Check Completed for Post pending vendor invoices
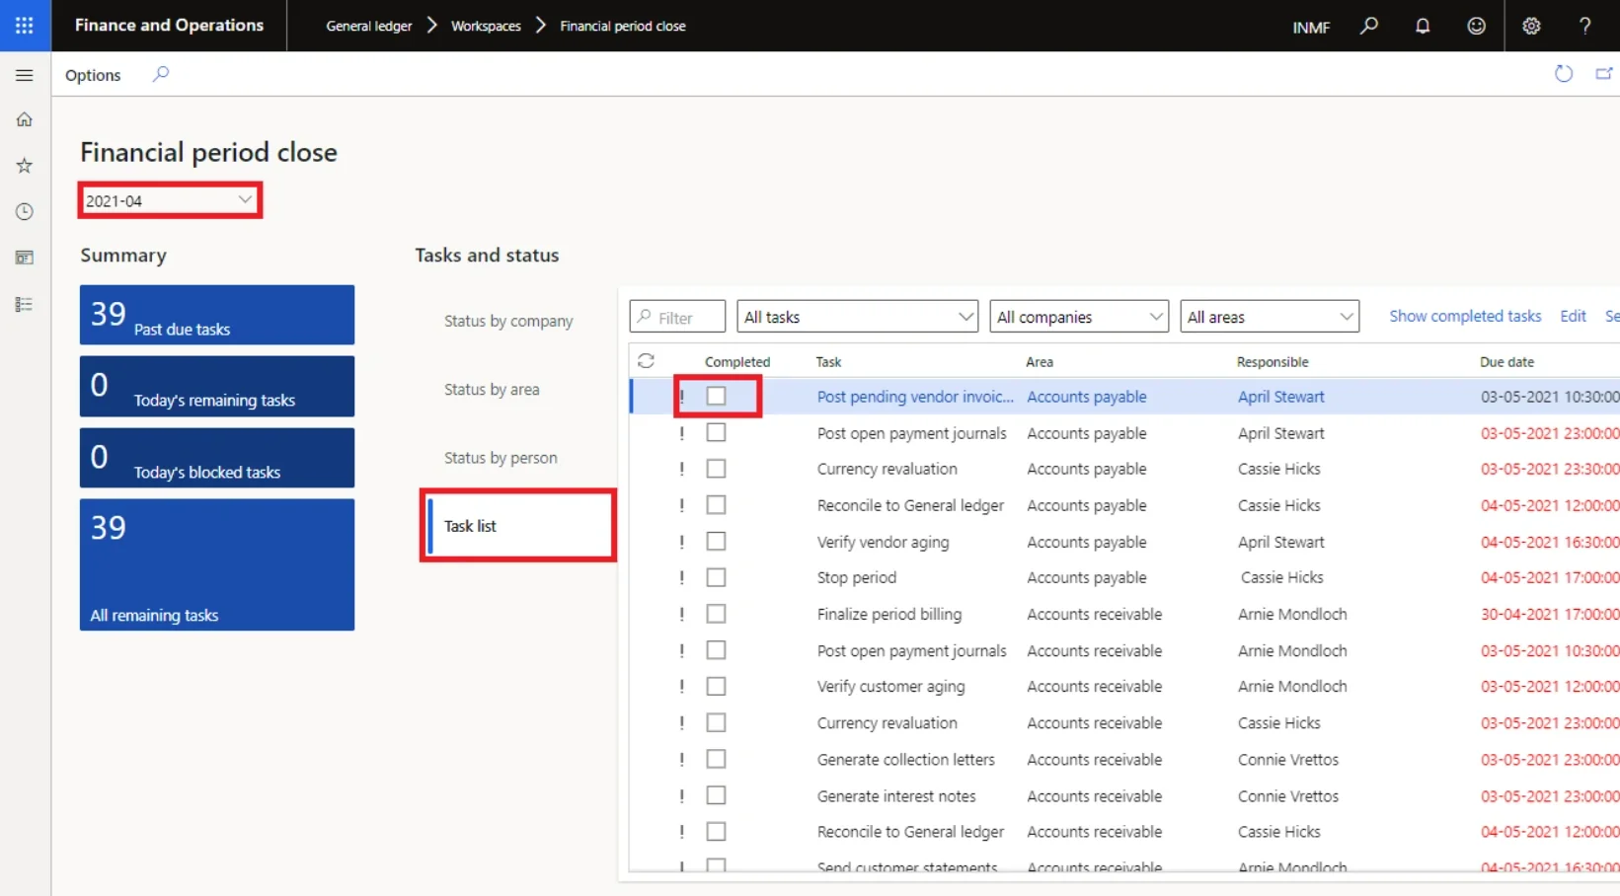The width and height of the screenshot is (1620, 896). 716,396
